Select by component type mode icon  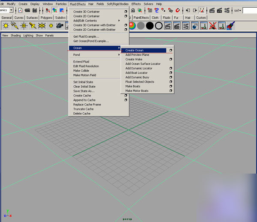(x=62, y=10)
